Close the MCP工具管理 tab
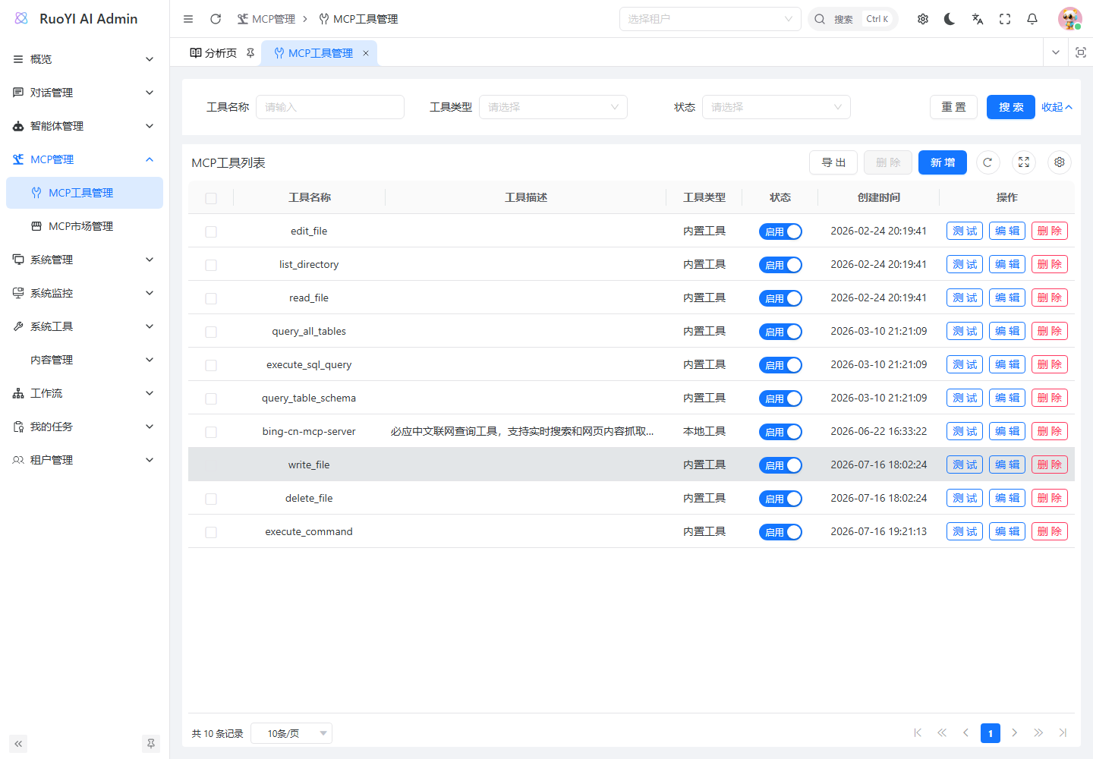The width and height of the screenshot is (1093, 759). 366,53
